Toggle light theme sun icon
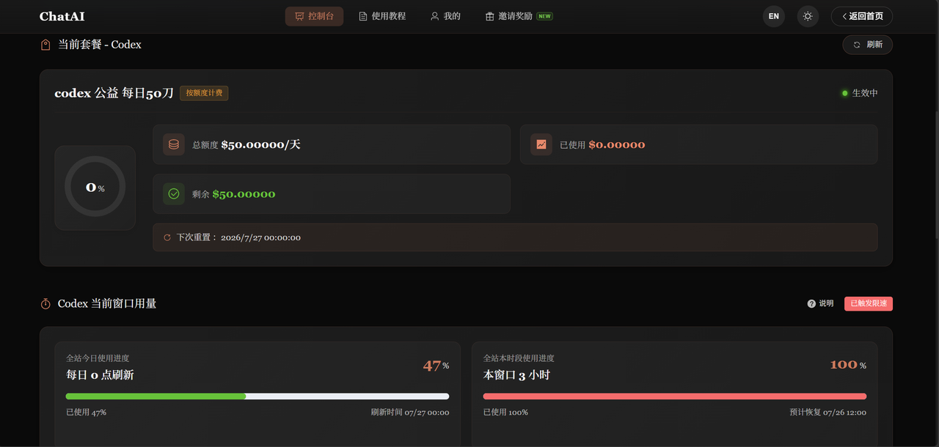 [x=808, y=16]
